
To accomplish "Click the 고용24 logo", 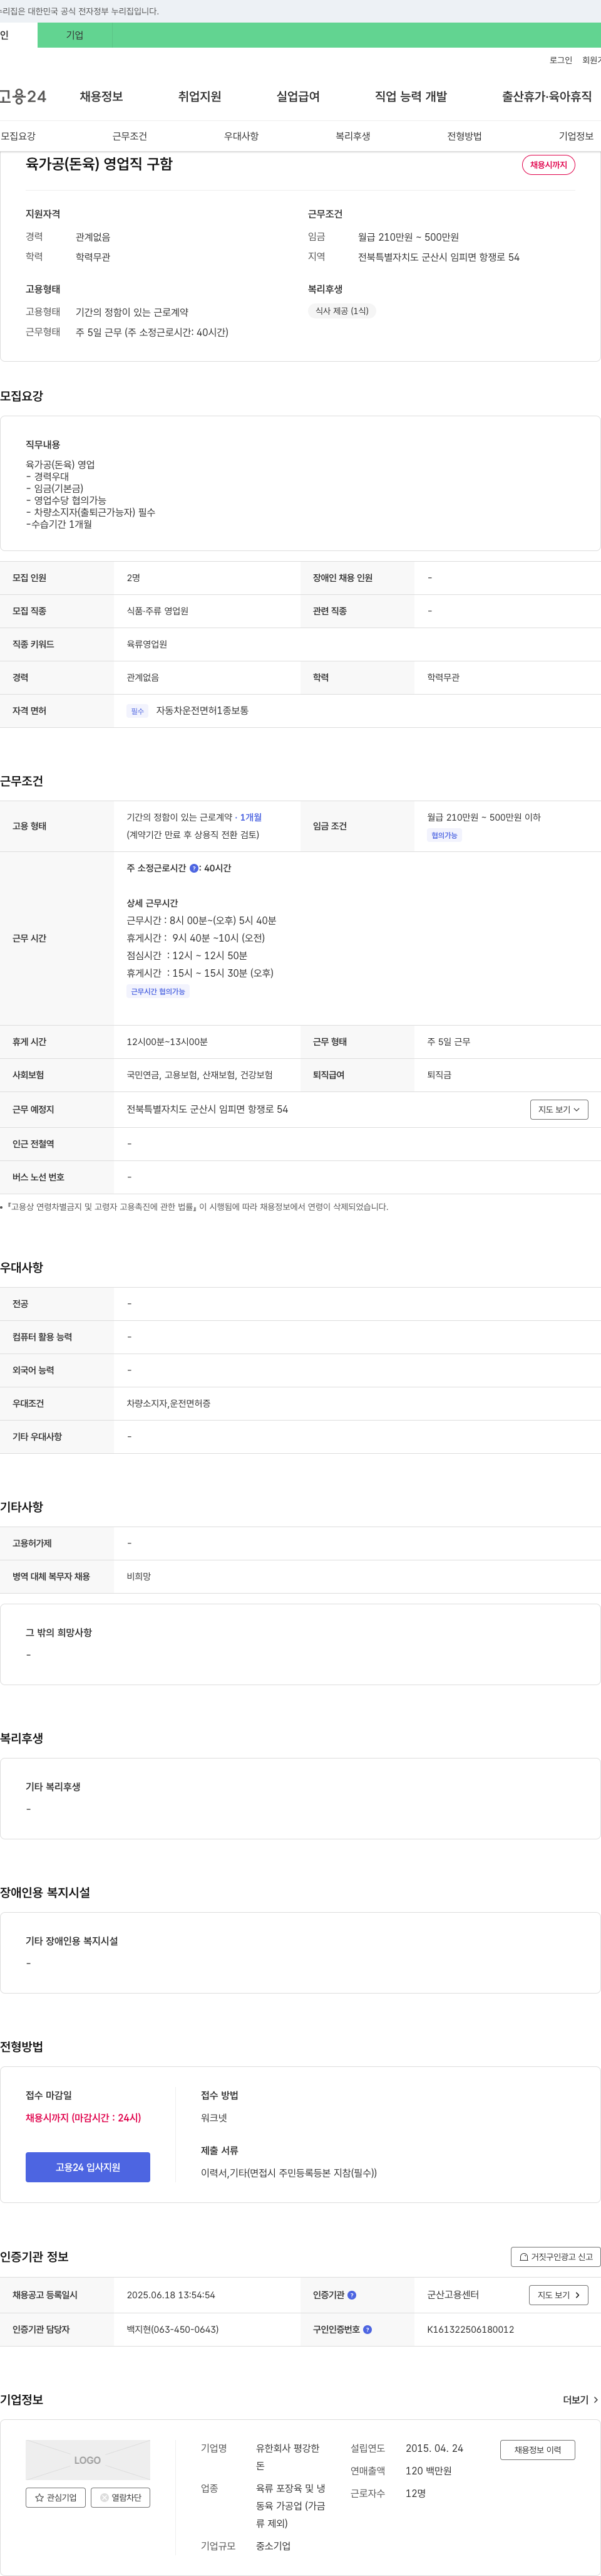I will (22, 96).
